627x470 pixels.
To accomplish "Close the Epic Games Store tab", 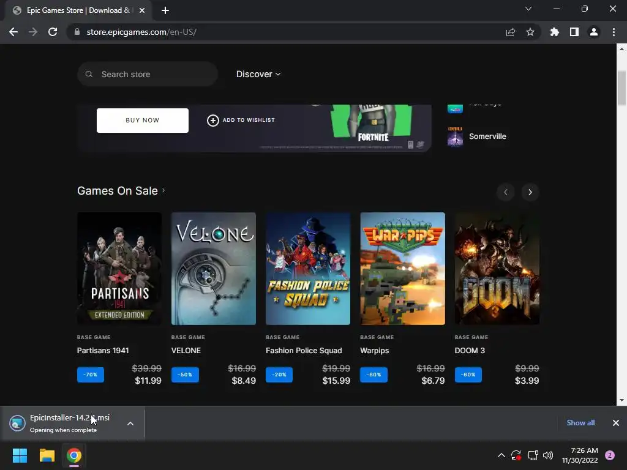I will click(141, 10).
